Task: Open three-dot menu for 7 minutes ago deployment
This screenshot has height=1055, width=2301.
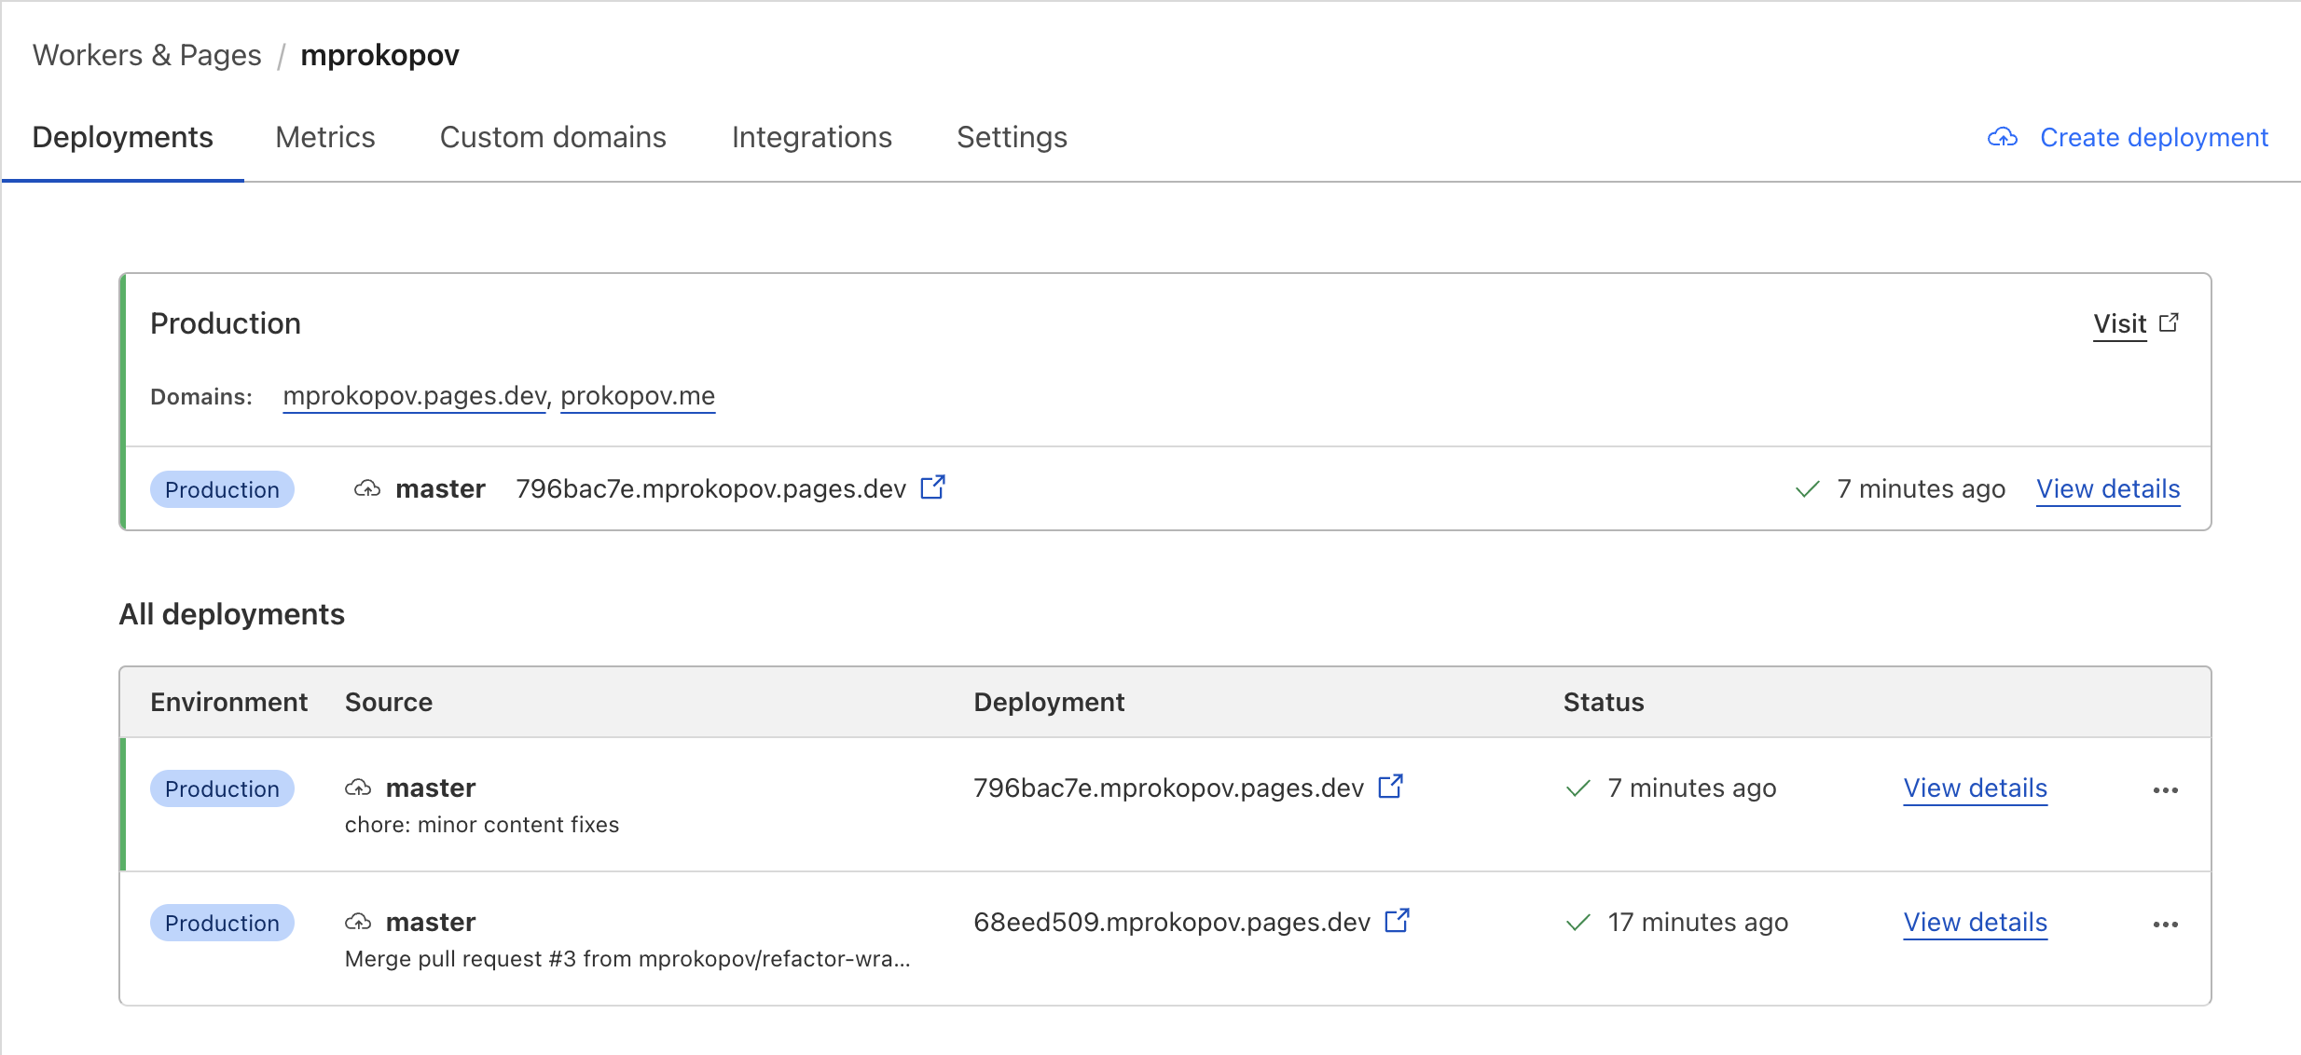Action: (x=2165, y=790)
